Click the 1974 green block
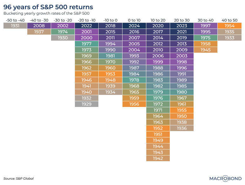 tap(63, 32)
